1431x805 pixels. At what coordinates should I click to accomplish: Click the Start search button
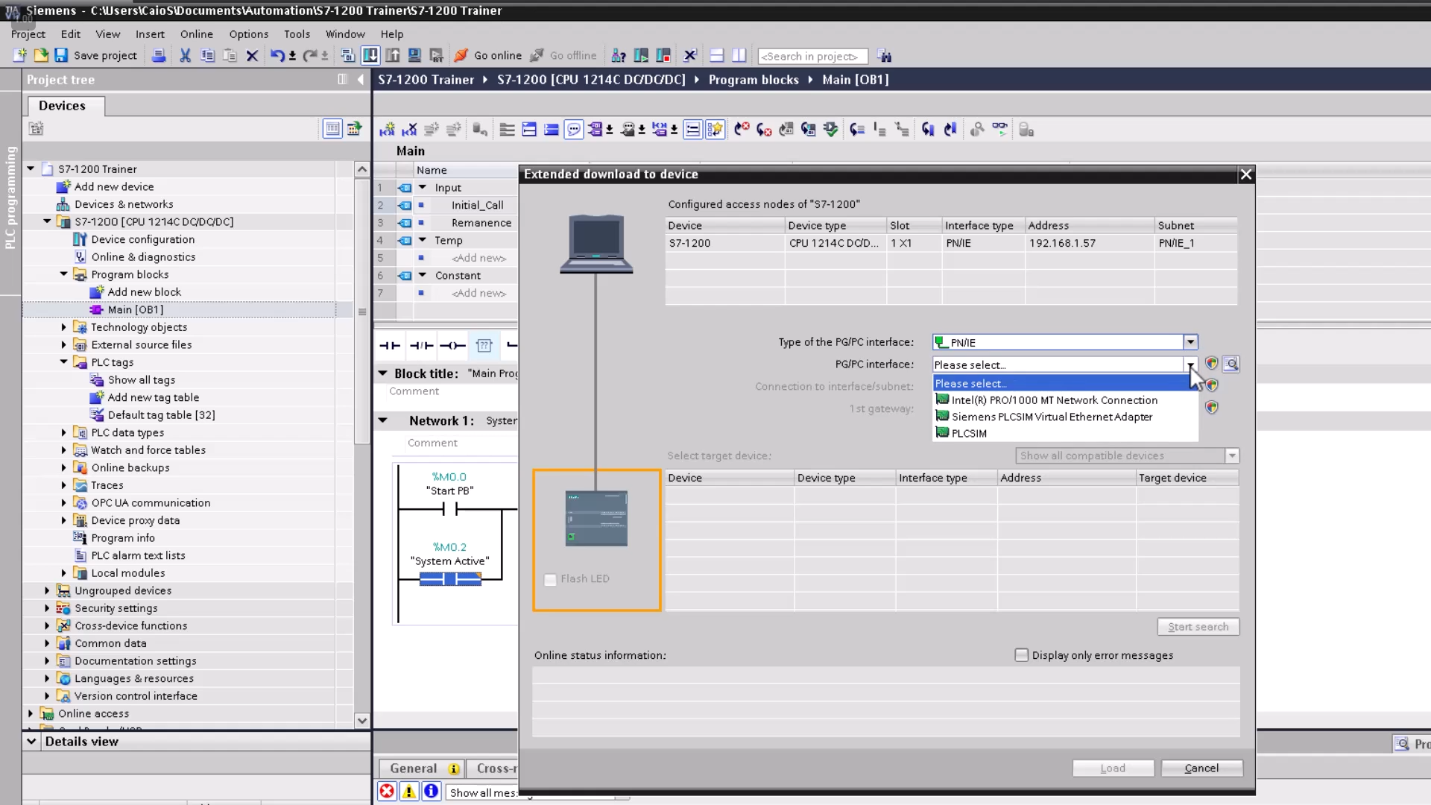pyautogui.click(x=1198, y=627)
